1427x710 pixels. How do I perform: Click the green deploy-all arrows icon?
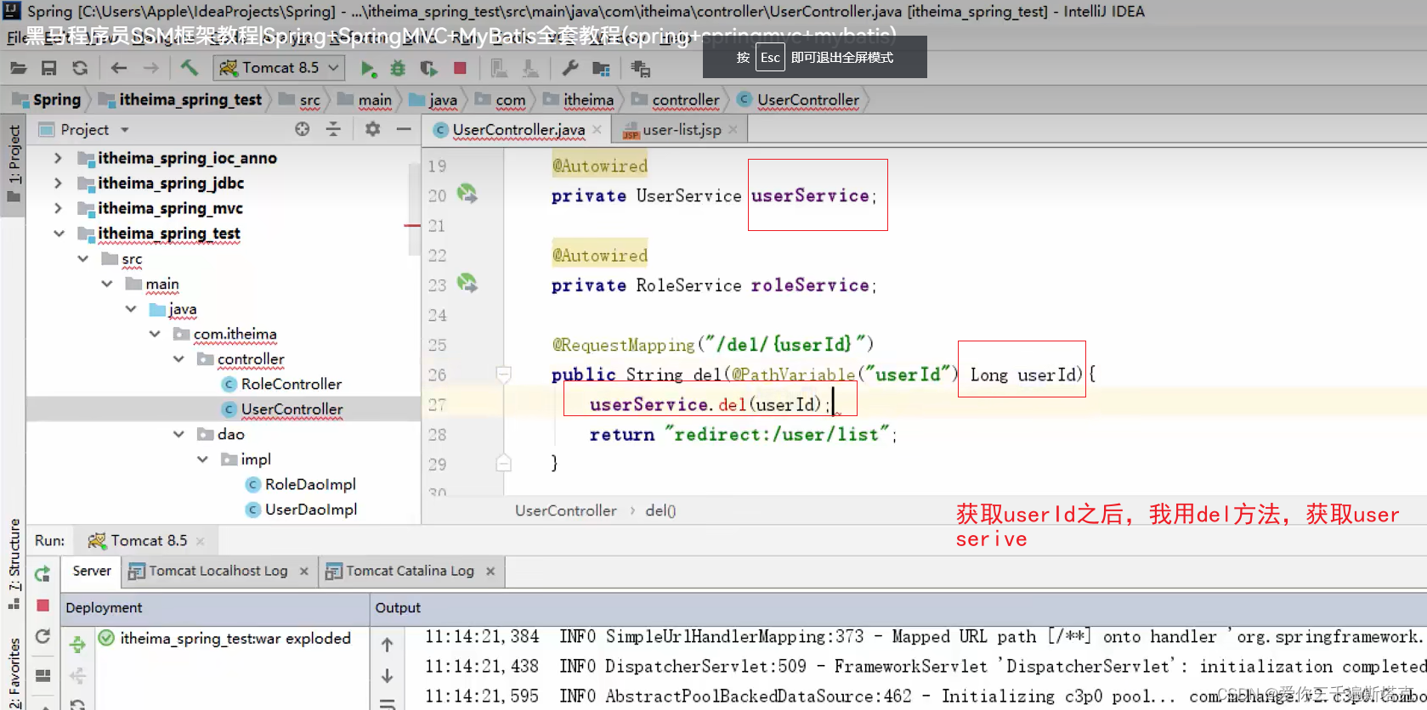(x=77, y=644)
